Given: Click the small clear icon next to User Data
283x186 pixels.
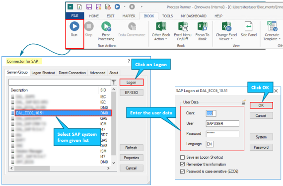Looking at the screenshot, I should pos(244,102).
